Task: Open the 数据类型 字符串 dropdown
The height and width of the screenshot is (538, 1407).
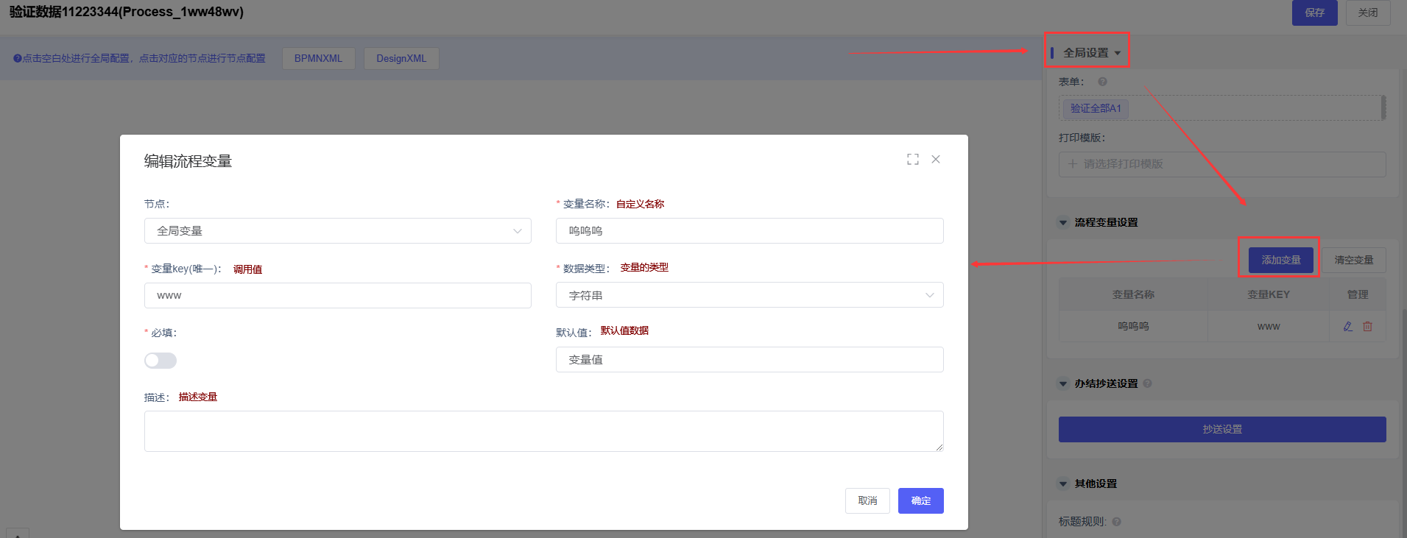Action: pos(749,295)
